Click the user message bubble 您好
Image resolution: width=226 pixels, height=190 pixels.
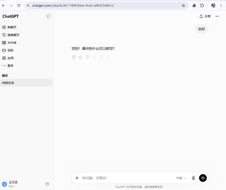pyautogui.click(x=202, y=29)
